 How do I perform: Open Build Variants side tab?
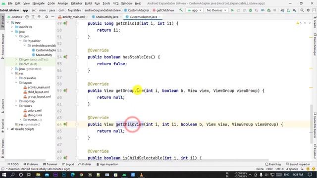pos(2,148)
